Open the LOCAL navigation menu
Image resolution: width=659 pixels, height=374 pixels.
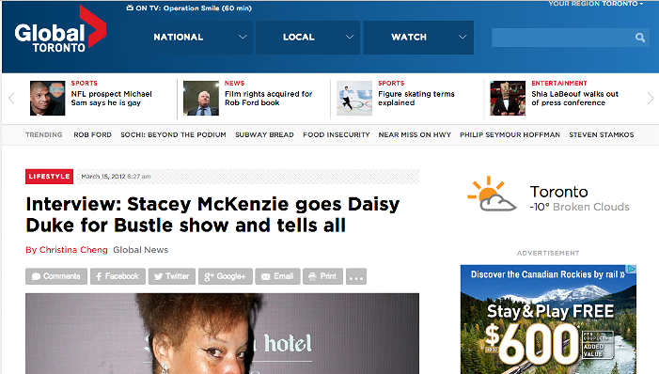(x=307, y=38)
